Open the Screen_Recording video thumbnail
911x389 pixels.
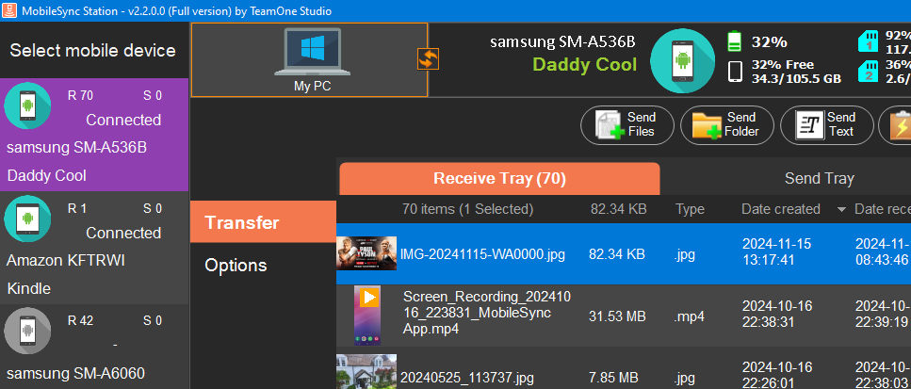click(x=367, y=316)
